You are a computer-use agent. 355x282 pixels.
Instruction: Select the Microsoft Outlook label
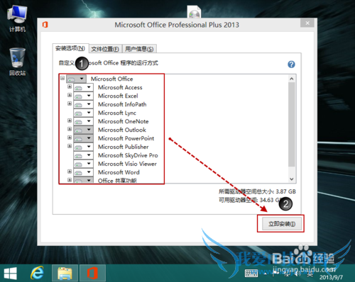(x=122, y=130)
